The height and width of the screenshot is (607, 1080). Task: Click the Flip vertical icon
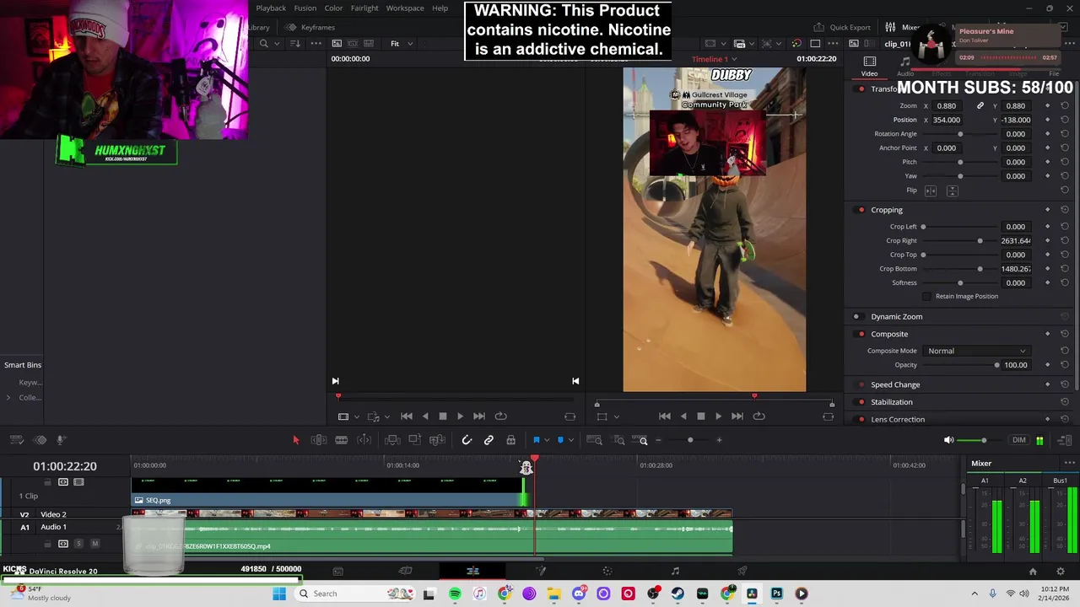pos(952,191)
